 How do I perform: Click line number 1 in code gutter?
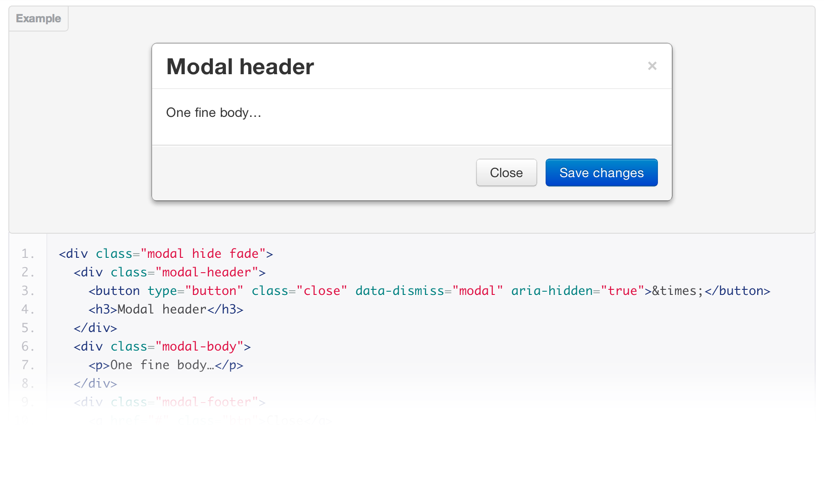click(x=28, y=254)
